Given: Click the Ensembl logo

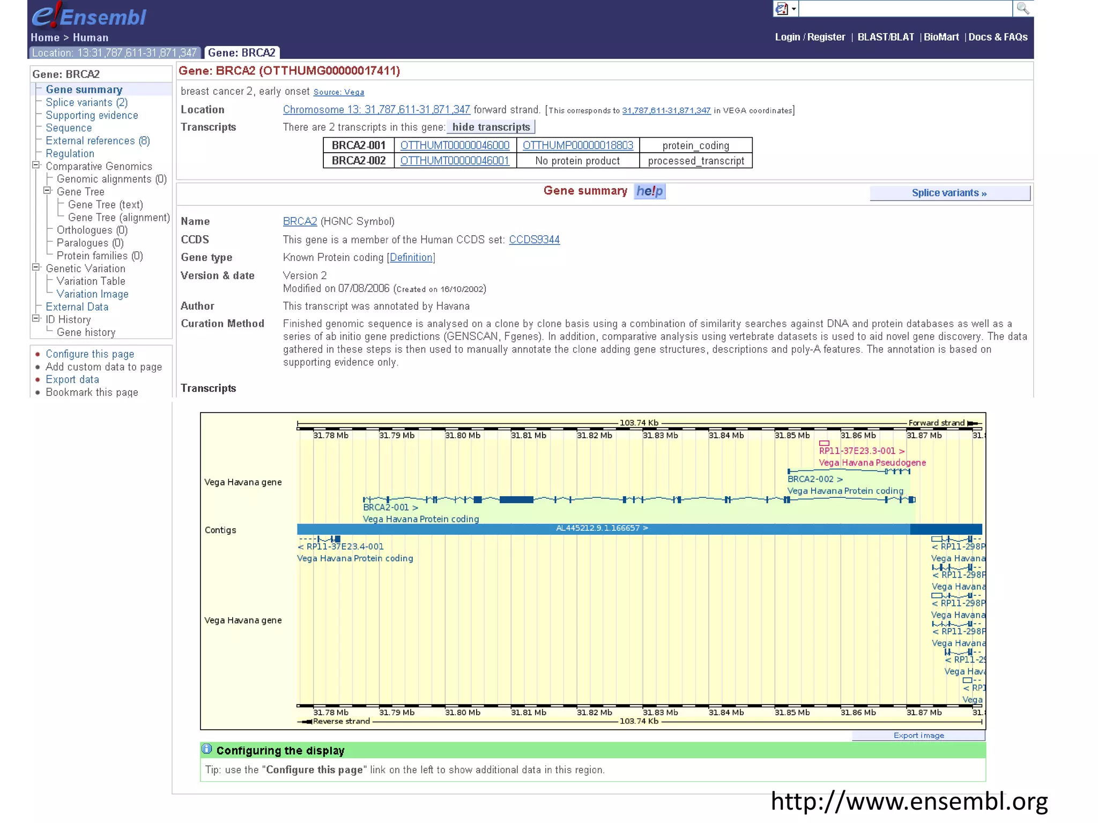Looking at the screenshot, I should point(89,15).
